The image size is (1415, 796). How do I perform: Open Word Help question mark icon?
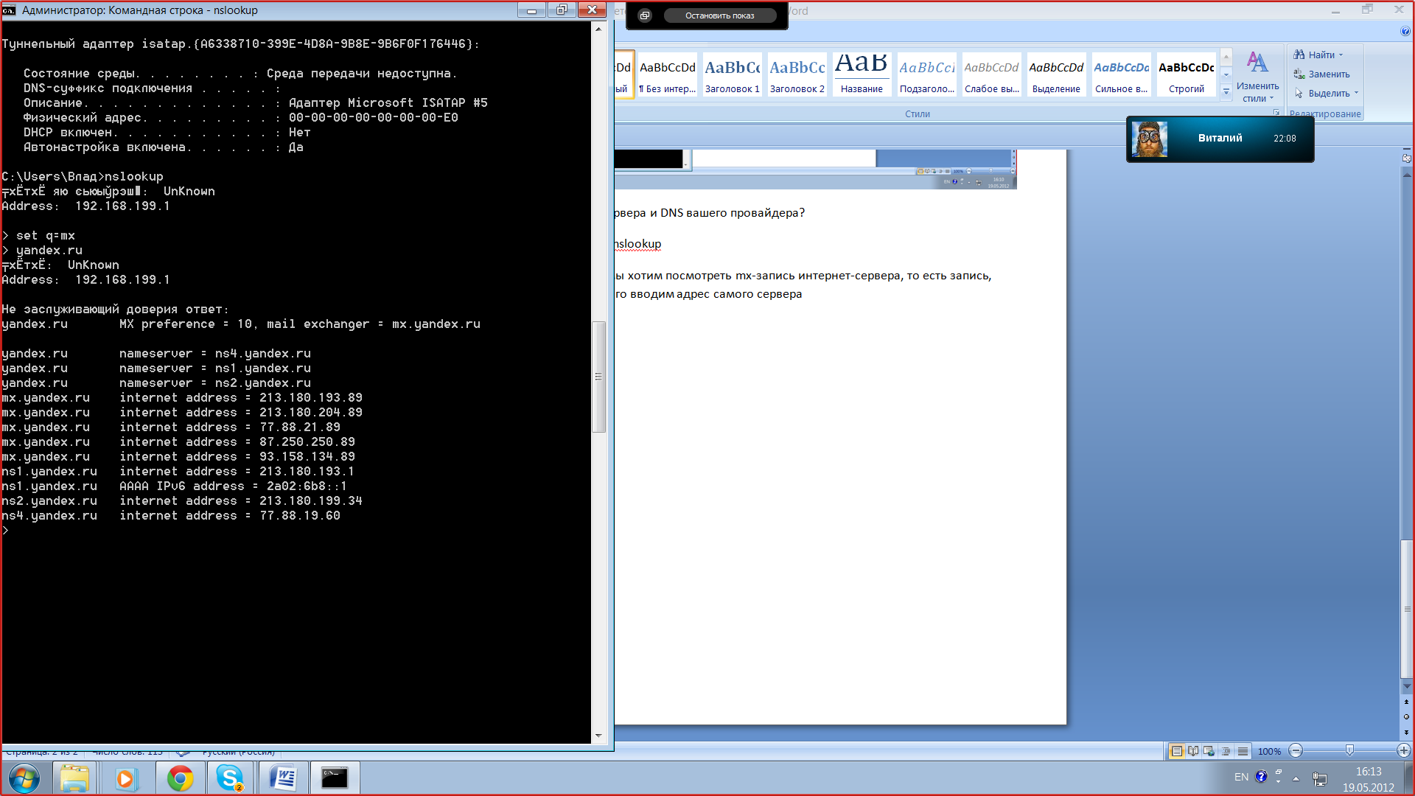pyautogui.click(x=1405, y=31)
